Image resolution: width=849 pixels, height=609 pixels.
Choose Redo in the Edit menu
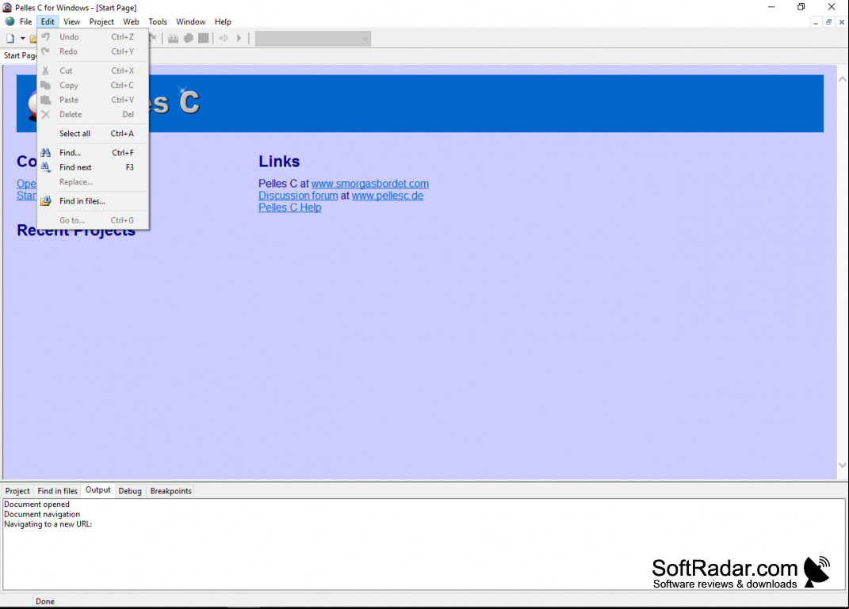click(x=93, y=51)
